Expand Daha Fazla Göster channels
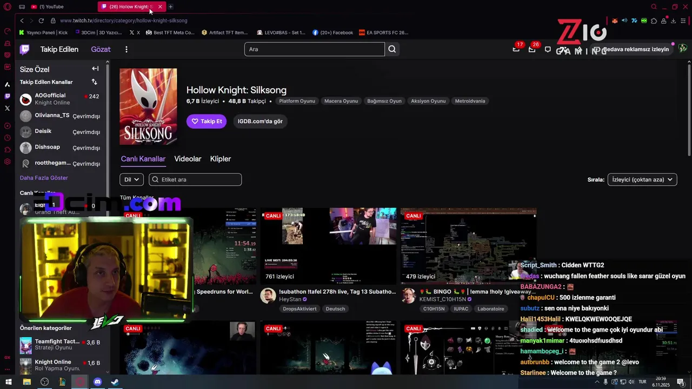692x389 pixels. tap(44, 178)
